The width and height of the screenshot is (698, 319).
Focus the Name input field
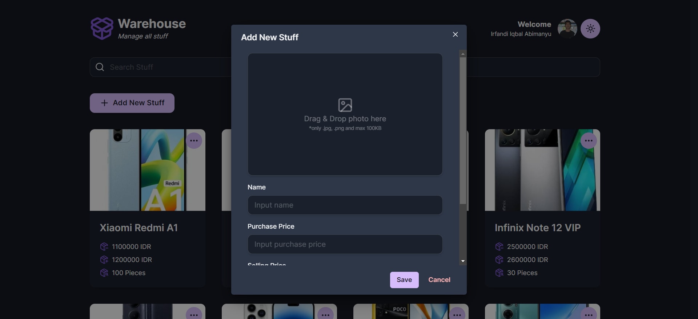[345, 205]
